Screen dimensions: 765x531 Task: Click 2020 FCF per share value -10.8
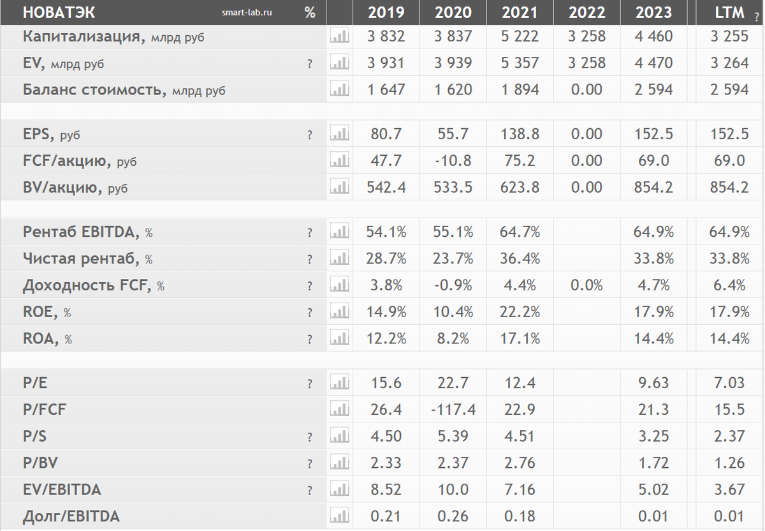453,161
